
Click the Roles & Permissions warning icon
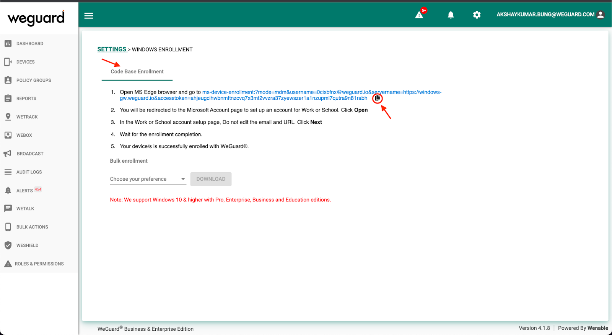(x=8, y=264)
